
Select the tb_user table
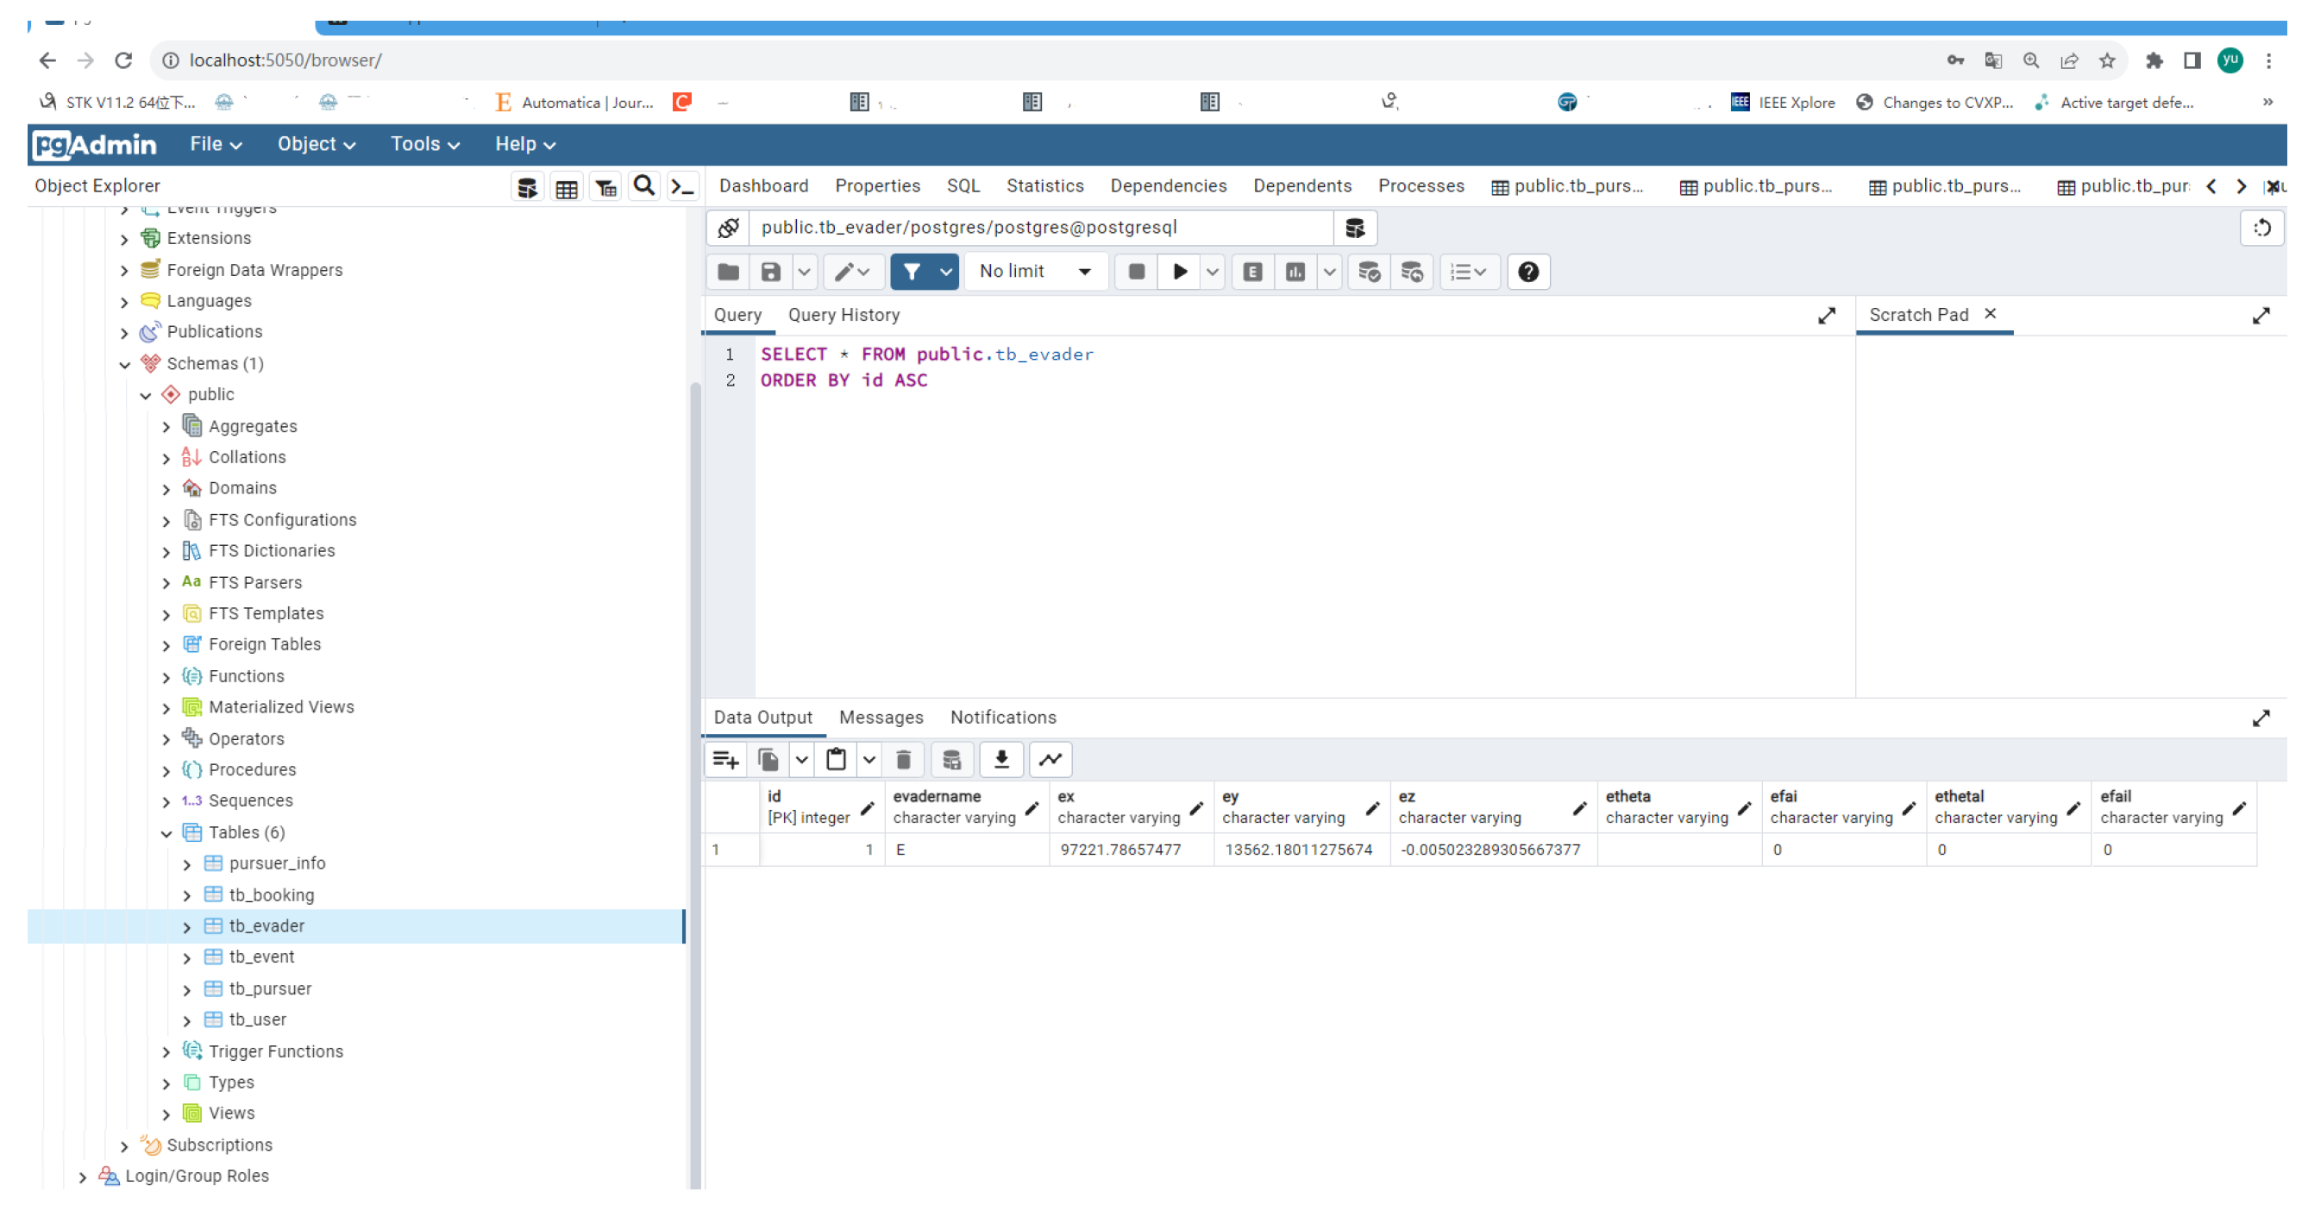(x=257, y=1019)
